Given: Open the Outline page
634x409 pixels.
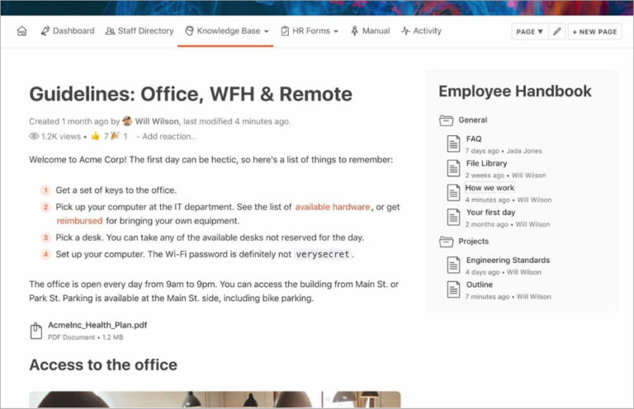Looking at the screenshot, I should coord(480,284).
